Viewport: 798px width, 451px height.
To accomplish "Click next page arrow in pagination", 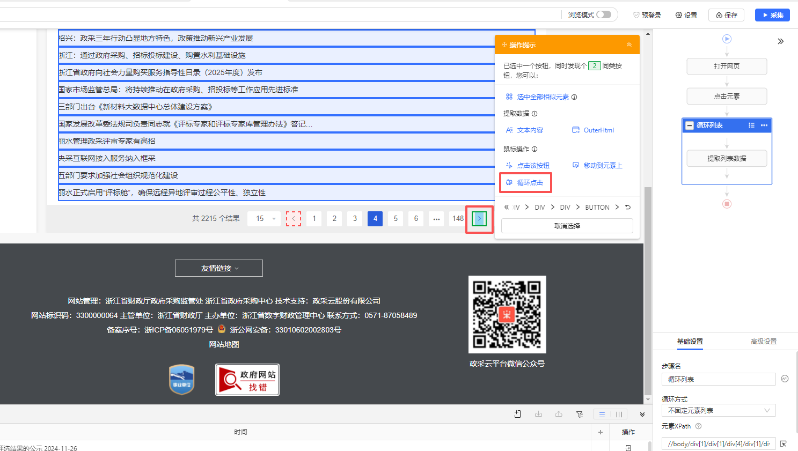I will click(479, 218).
